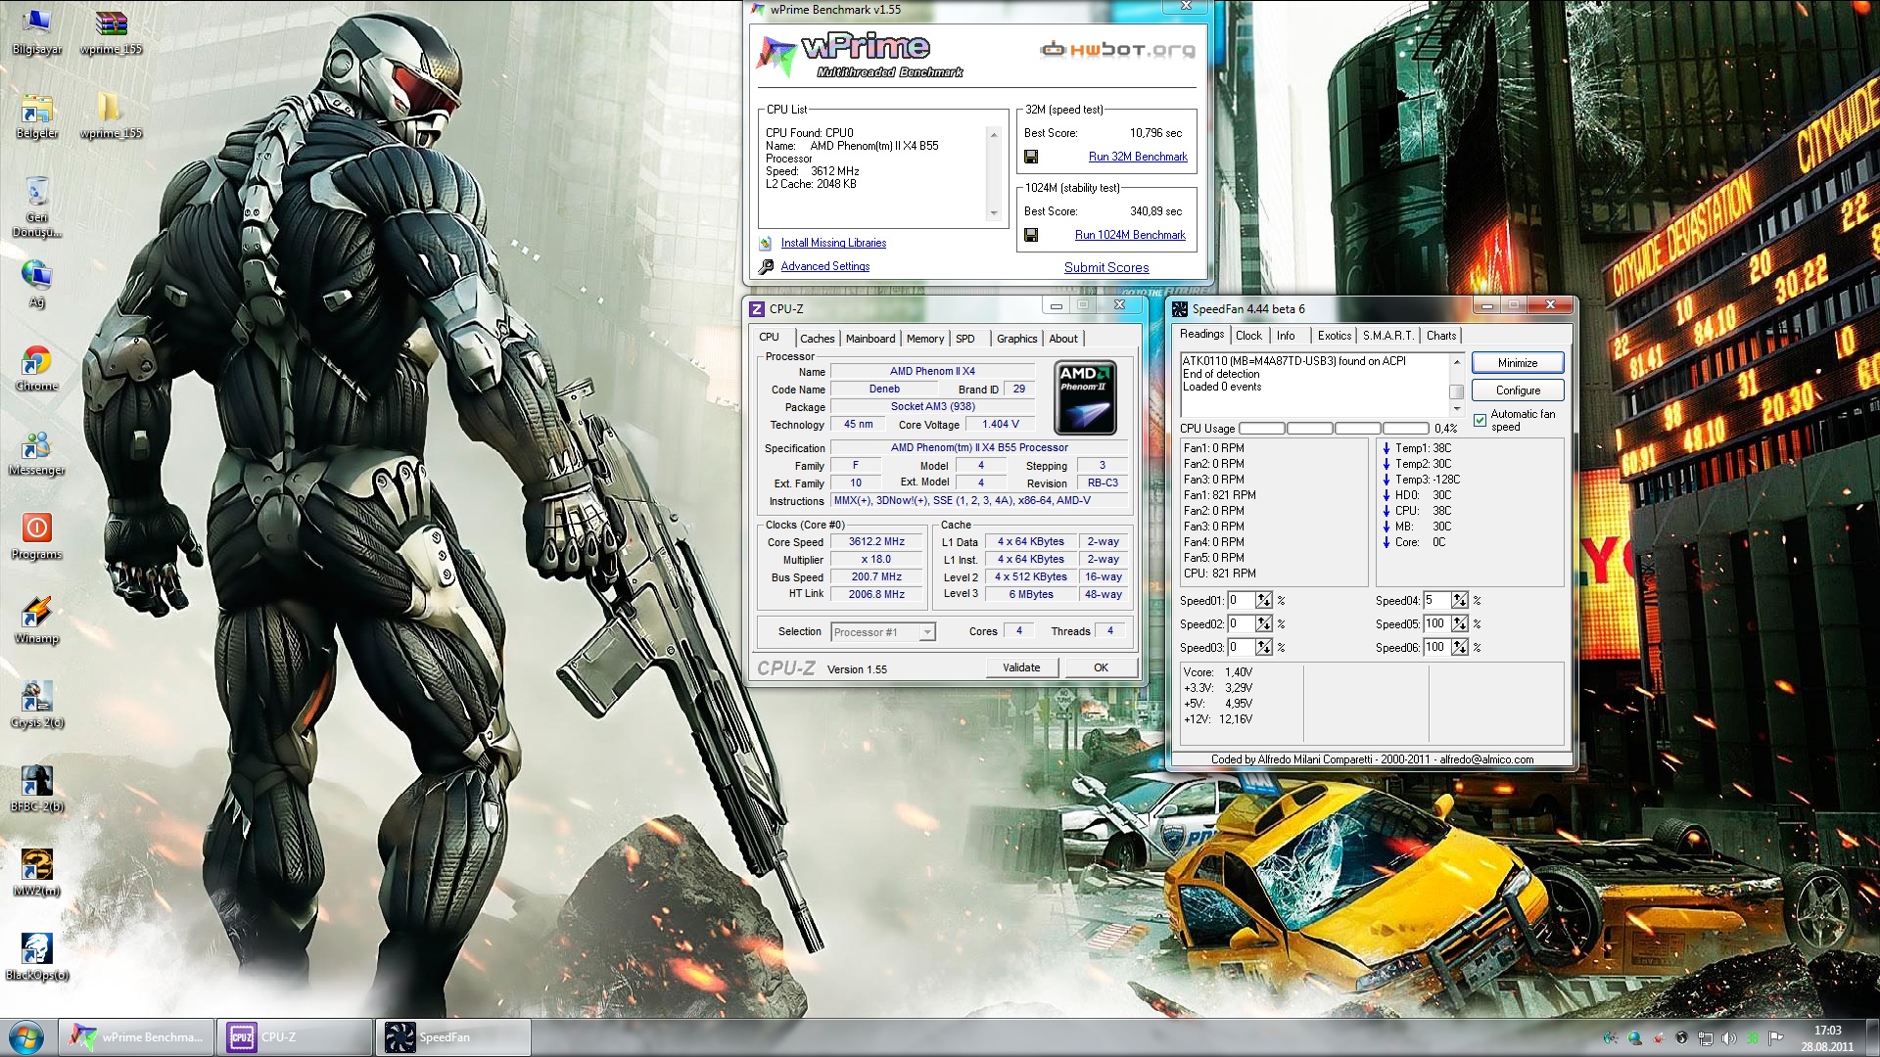The image size is (1880, 1057).
Task: Click into the Speed05 value field
Action: (1434, 623)
